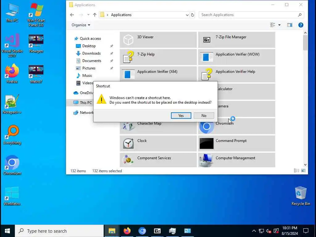Select the WinMetro desktop shortcut
This screenshot has width=316, height=237.
(12, 196)
